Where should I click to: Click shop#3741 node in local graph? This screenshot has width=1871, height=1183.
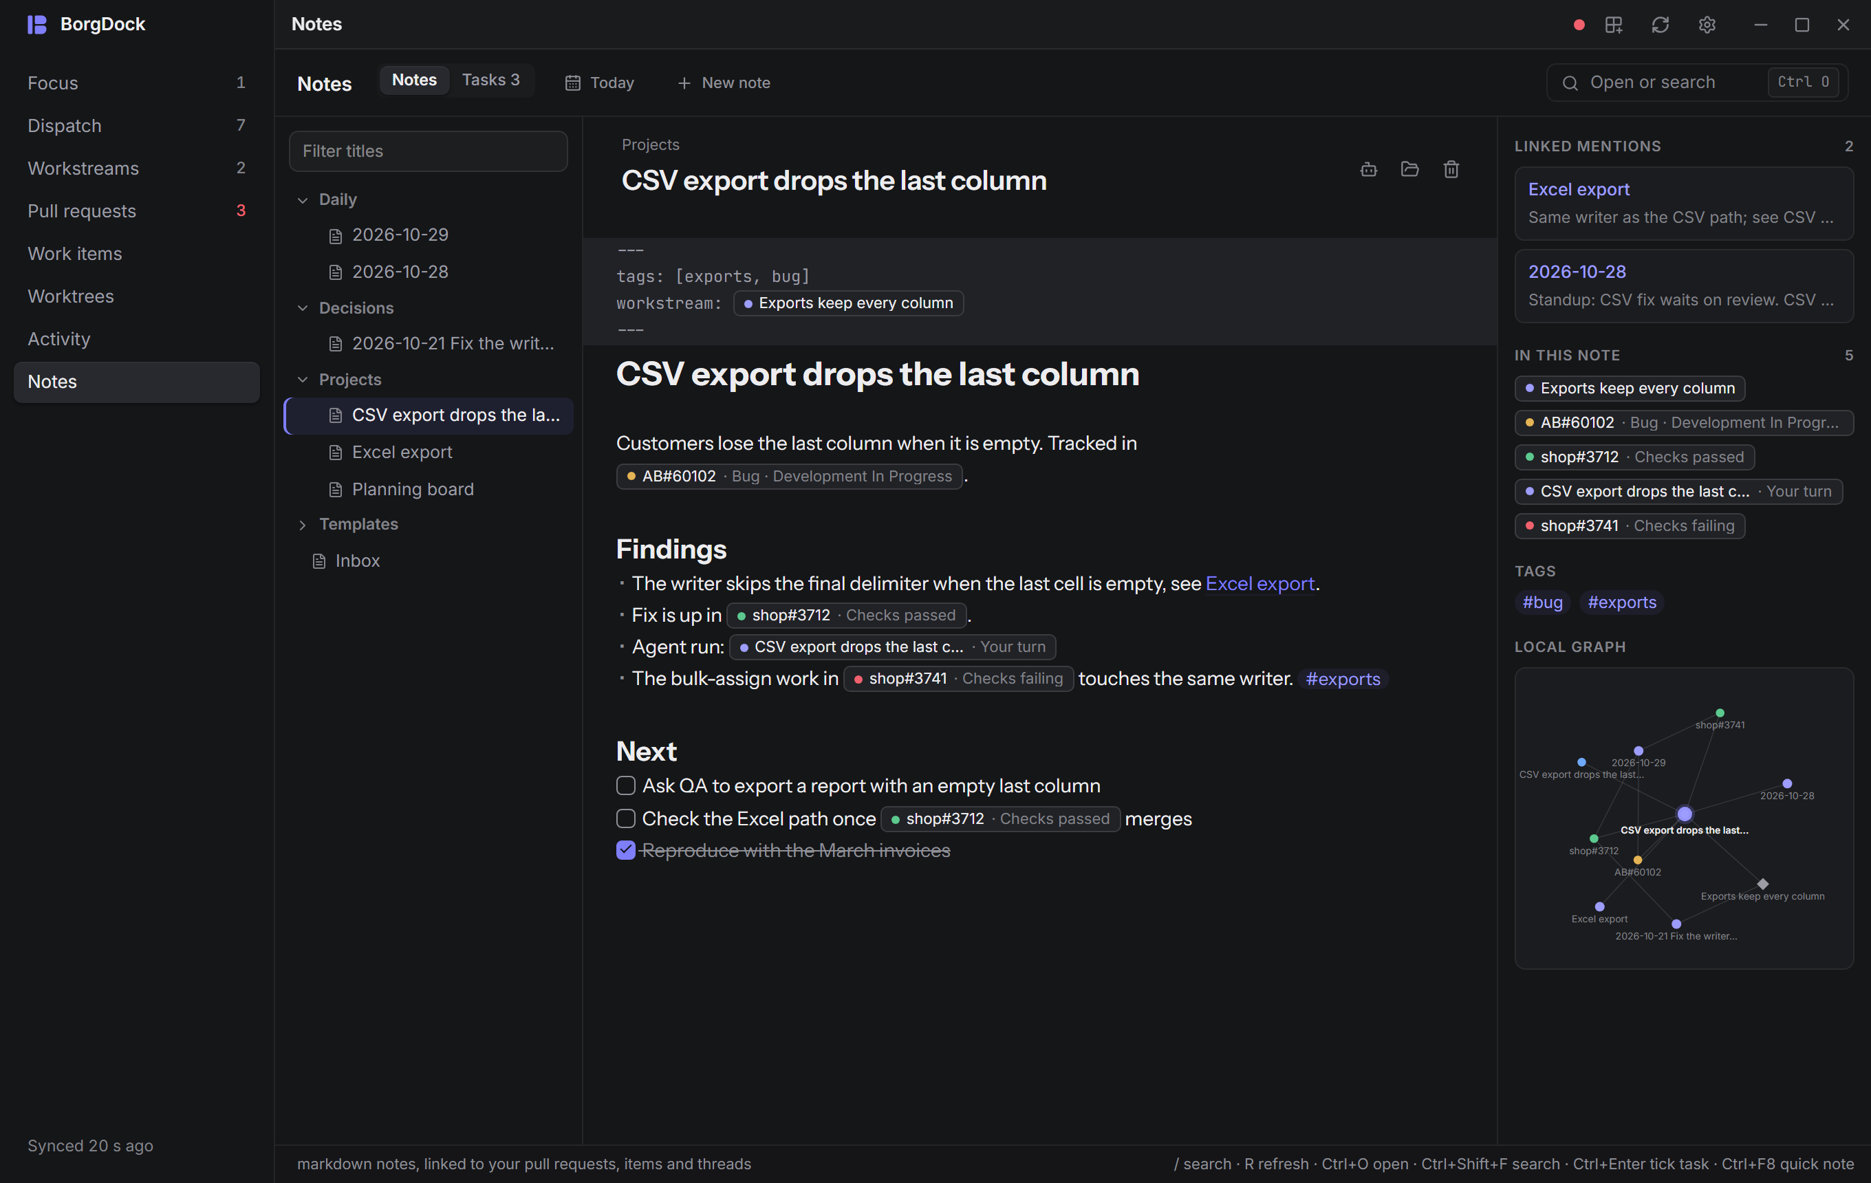(1720, 713)
